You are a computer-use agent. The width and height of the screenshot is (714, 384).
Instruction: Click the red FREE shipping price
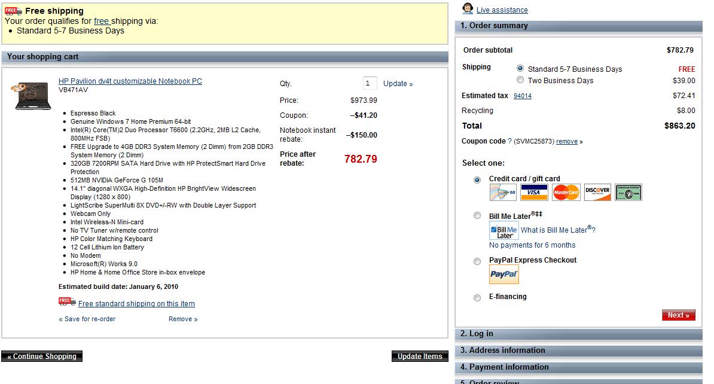click(x=686, y=69)
